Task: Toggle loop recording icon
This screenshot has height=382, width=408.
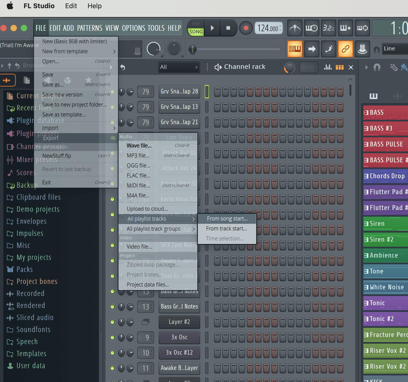Action: tap(362, 28)
